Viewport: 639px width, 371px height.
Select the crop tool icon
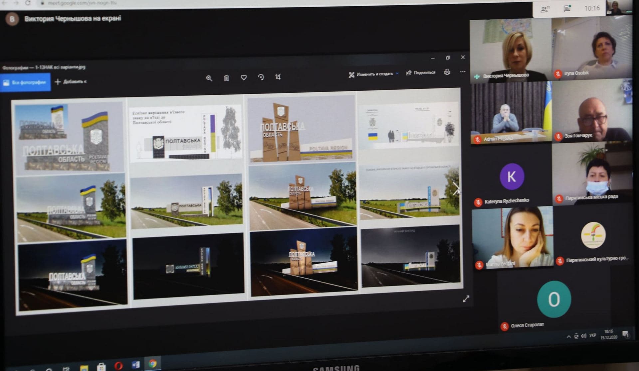click(278, 77)
